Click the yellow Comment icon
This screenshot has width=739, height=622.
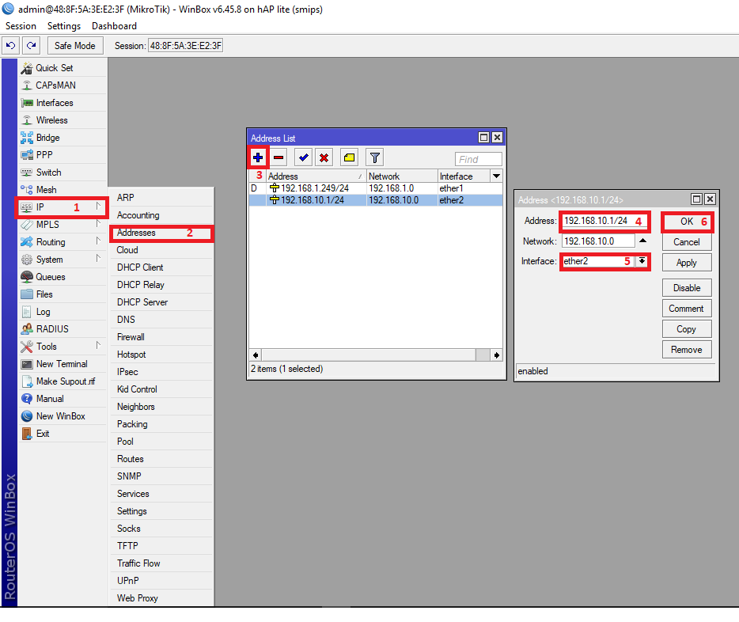[349, 157]
